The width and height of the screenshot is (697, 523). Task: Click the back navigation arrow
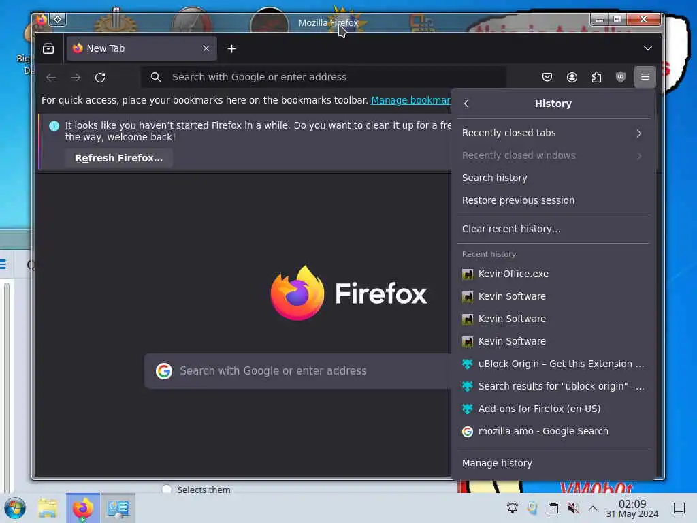(x=51, y=78)
